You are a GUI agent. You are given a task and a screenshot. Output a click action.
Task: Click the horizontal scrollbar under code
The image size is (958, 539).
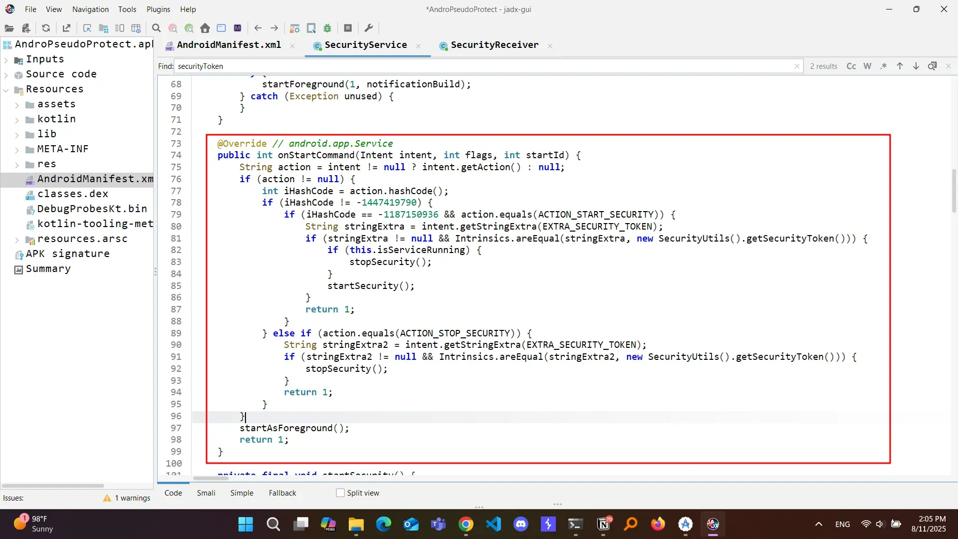pos(211,478)
